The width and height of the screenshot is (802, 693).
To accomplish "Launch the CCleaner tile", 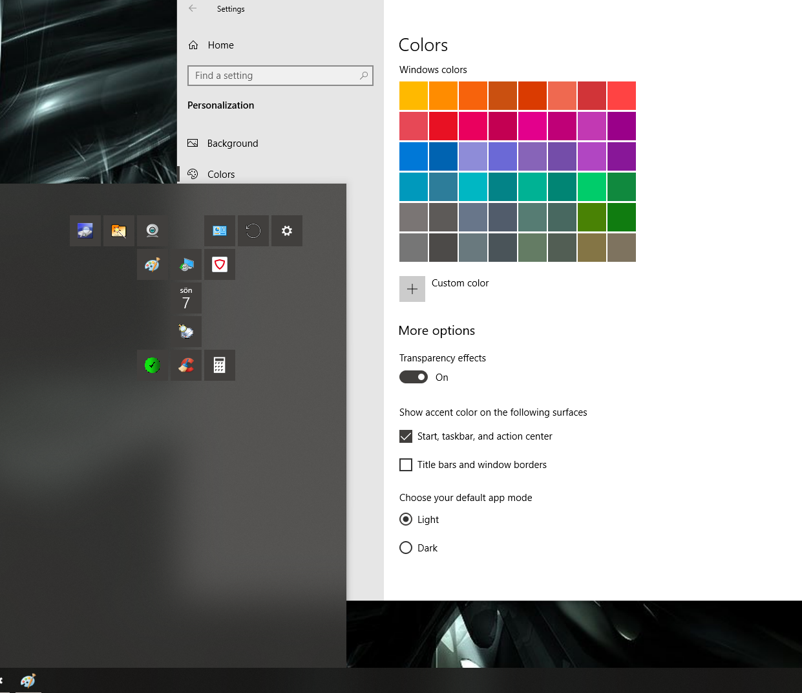I will [x=186, y=365].
